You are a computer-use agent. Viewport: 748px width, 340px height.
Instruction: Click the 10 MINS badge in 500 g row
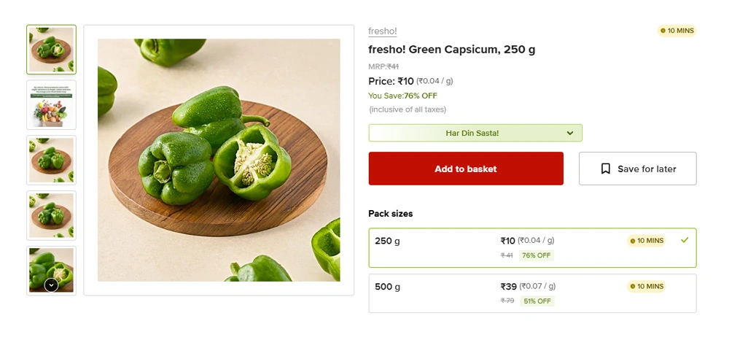click(646, 287)
